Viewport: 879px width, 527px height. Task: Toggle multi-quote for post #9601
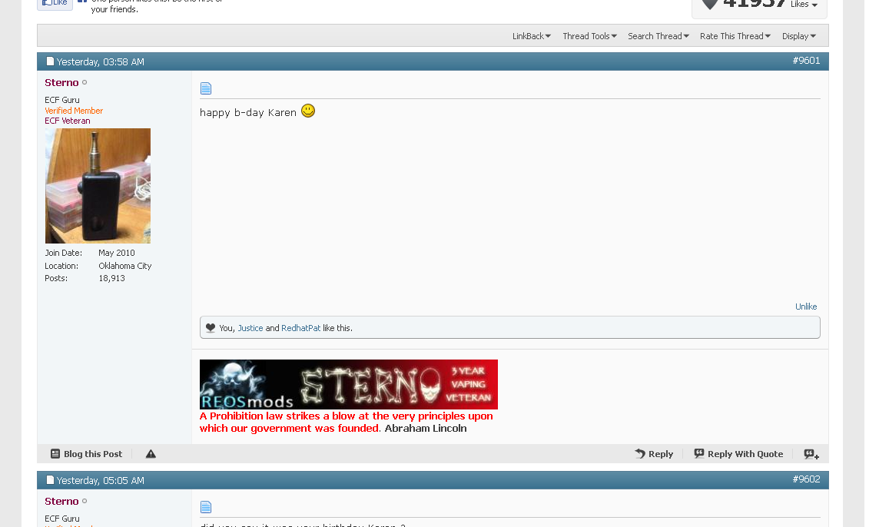(811, 454)
